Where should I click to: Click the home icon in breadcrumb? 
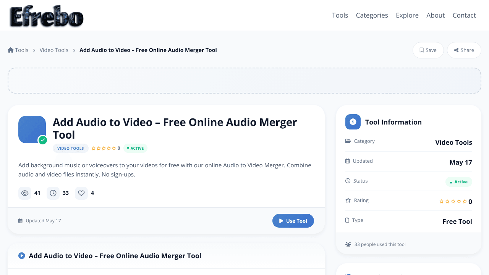[11, 50]
